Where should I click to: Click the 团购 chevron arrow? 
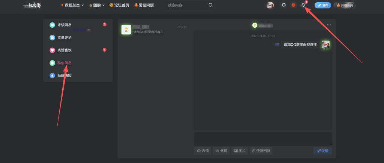(x=103, y=5)
